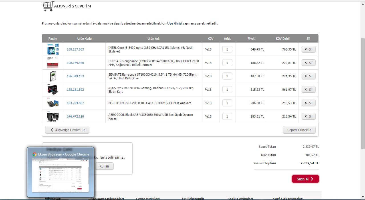Click the shopping cart icon beside Alışveriş Sepetim
Screen dimensions: 365x200
point(48,6)
